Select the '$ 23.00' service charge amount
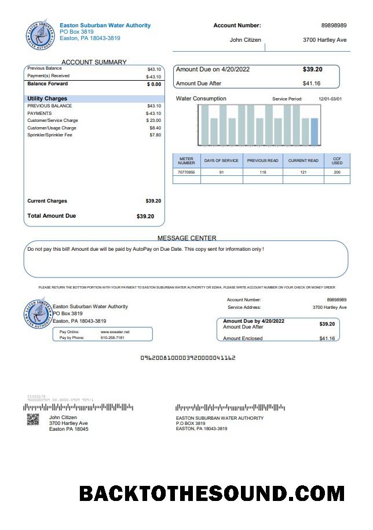Viewport: 373px width, 530px height. tap(153, 120)
